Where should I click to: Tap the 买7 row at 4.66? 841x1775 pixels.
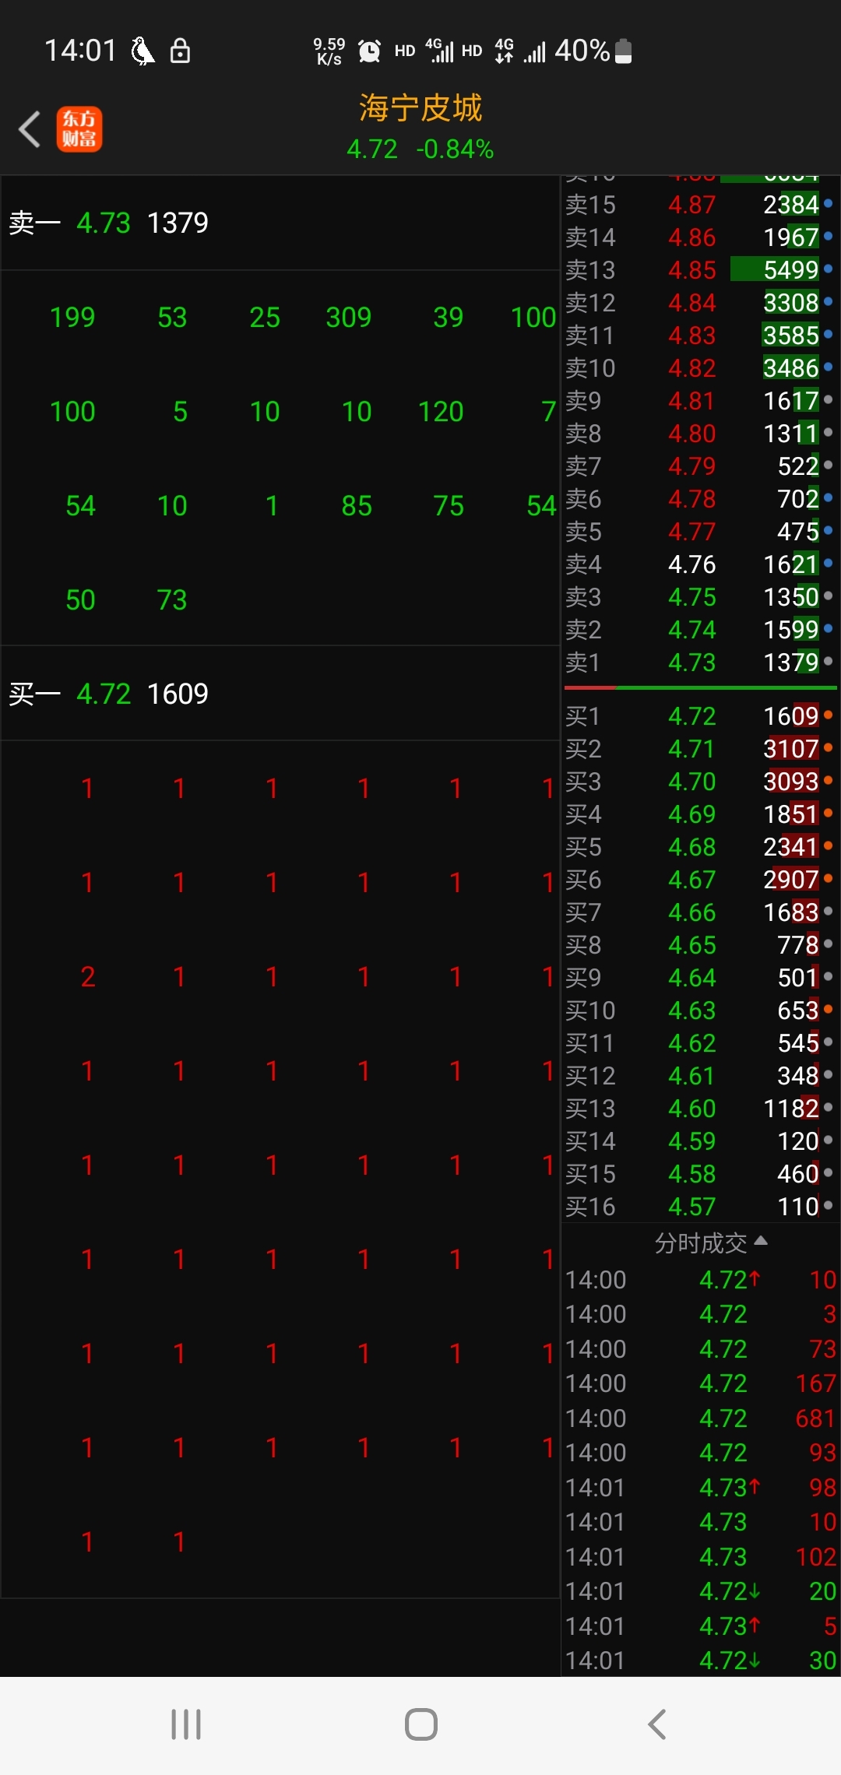[x=699, y=912]
